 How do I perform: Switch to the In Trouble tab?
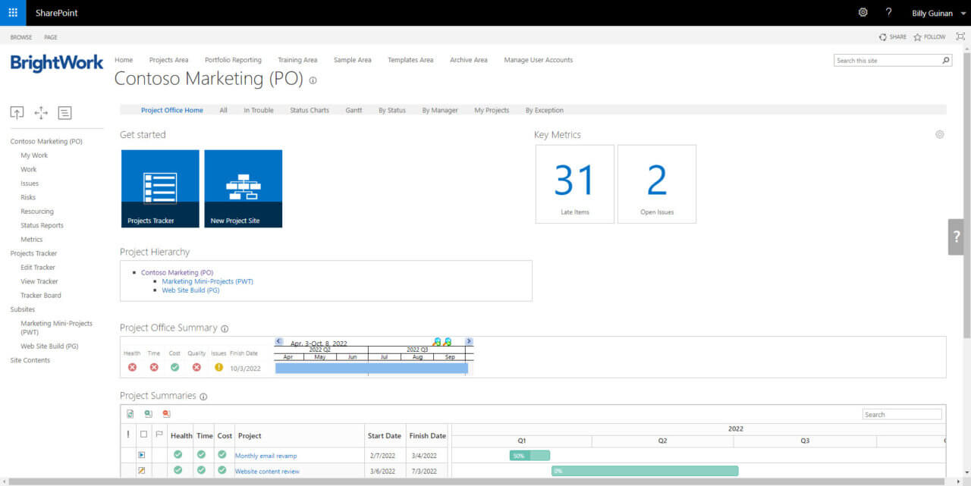click(x=258, y=110)
